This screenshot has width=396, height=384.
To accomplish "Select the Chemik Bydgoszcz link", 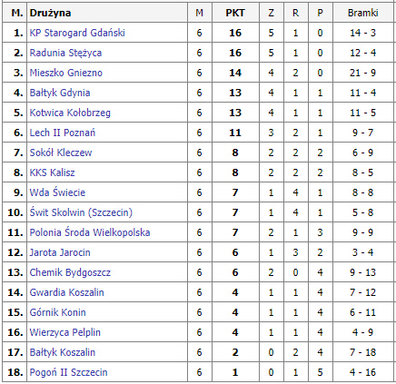I will (70, 272).
